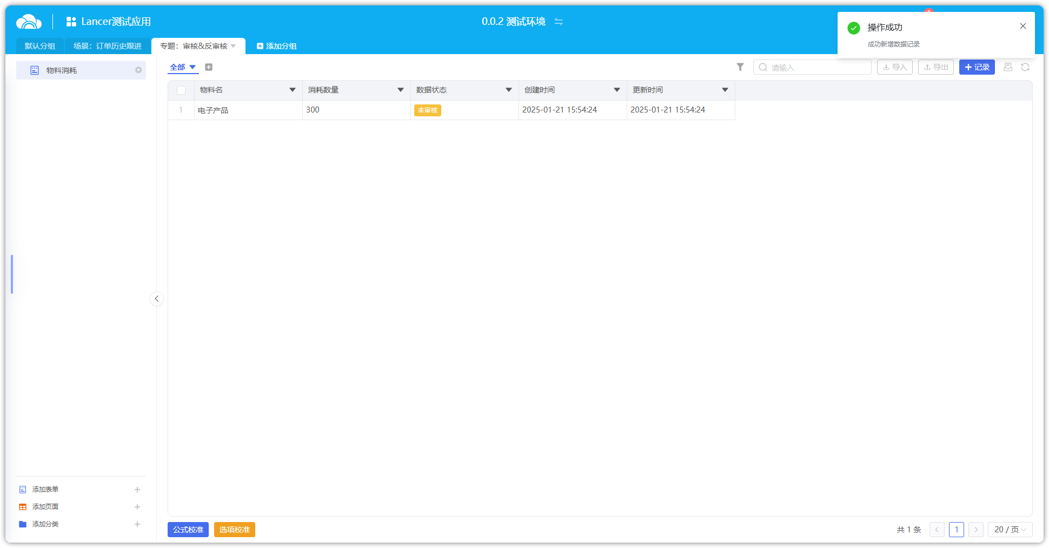Go to next page arrow

[x=976, y=530]
